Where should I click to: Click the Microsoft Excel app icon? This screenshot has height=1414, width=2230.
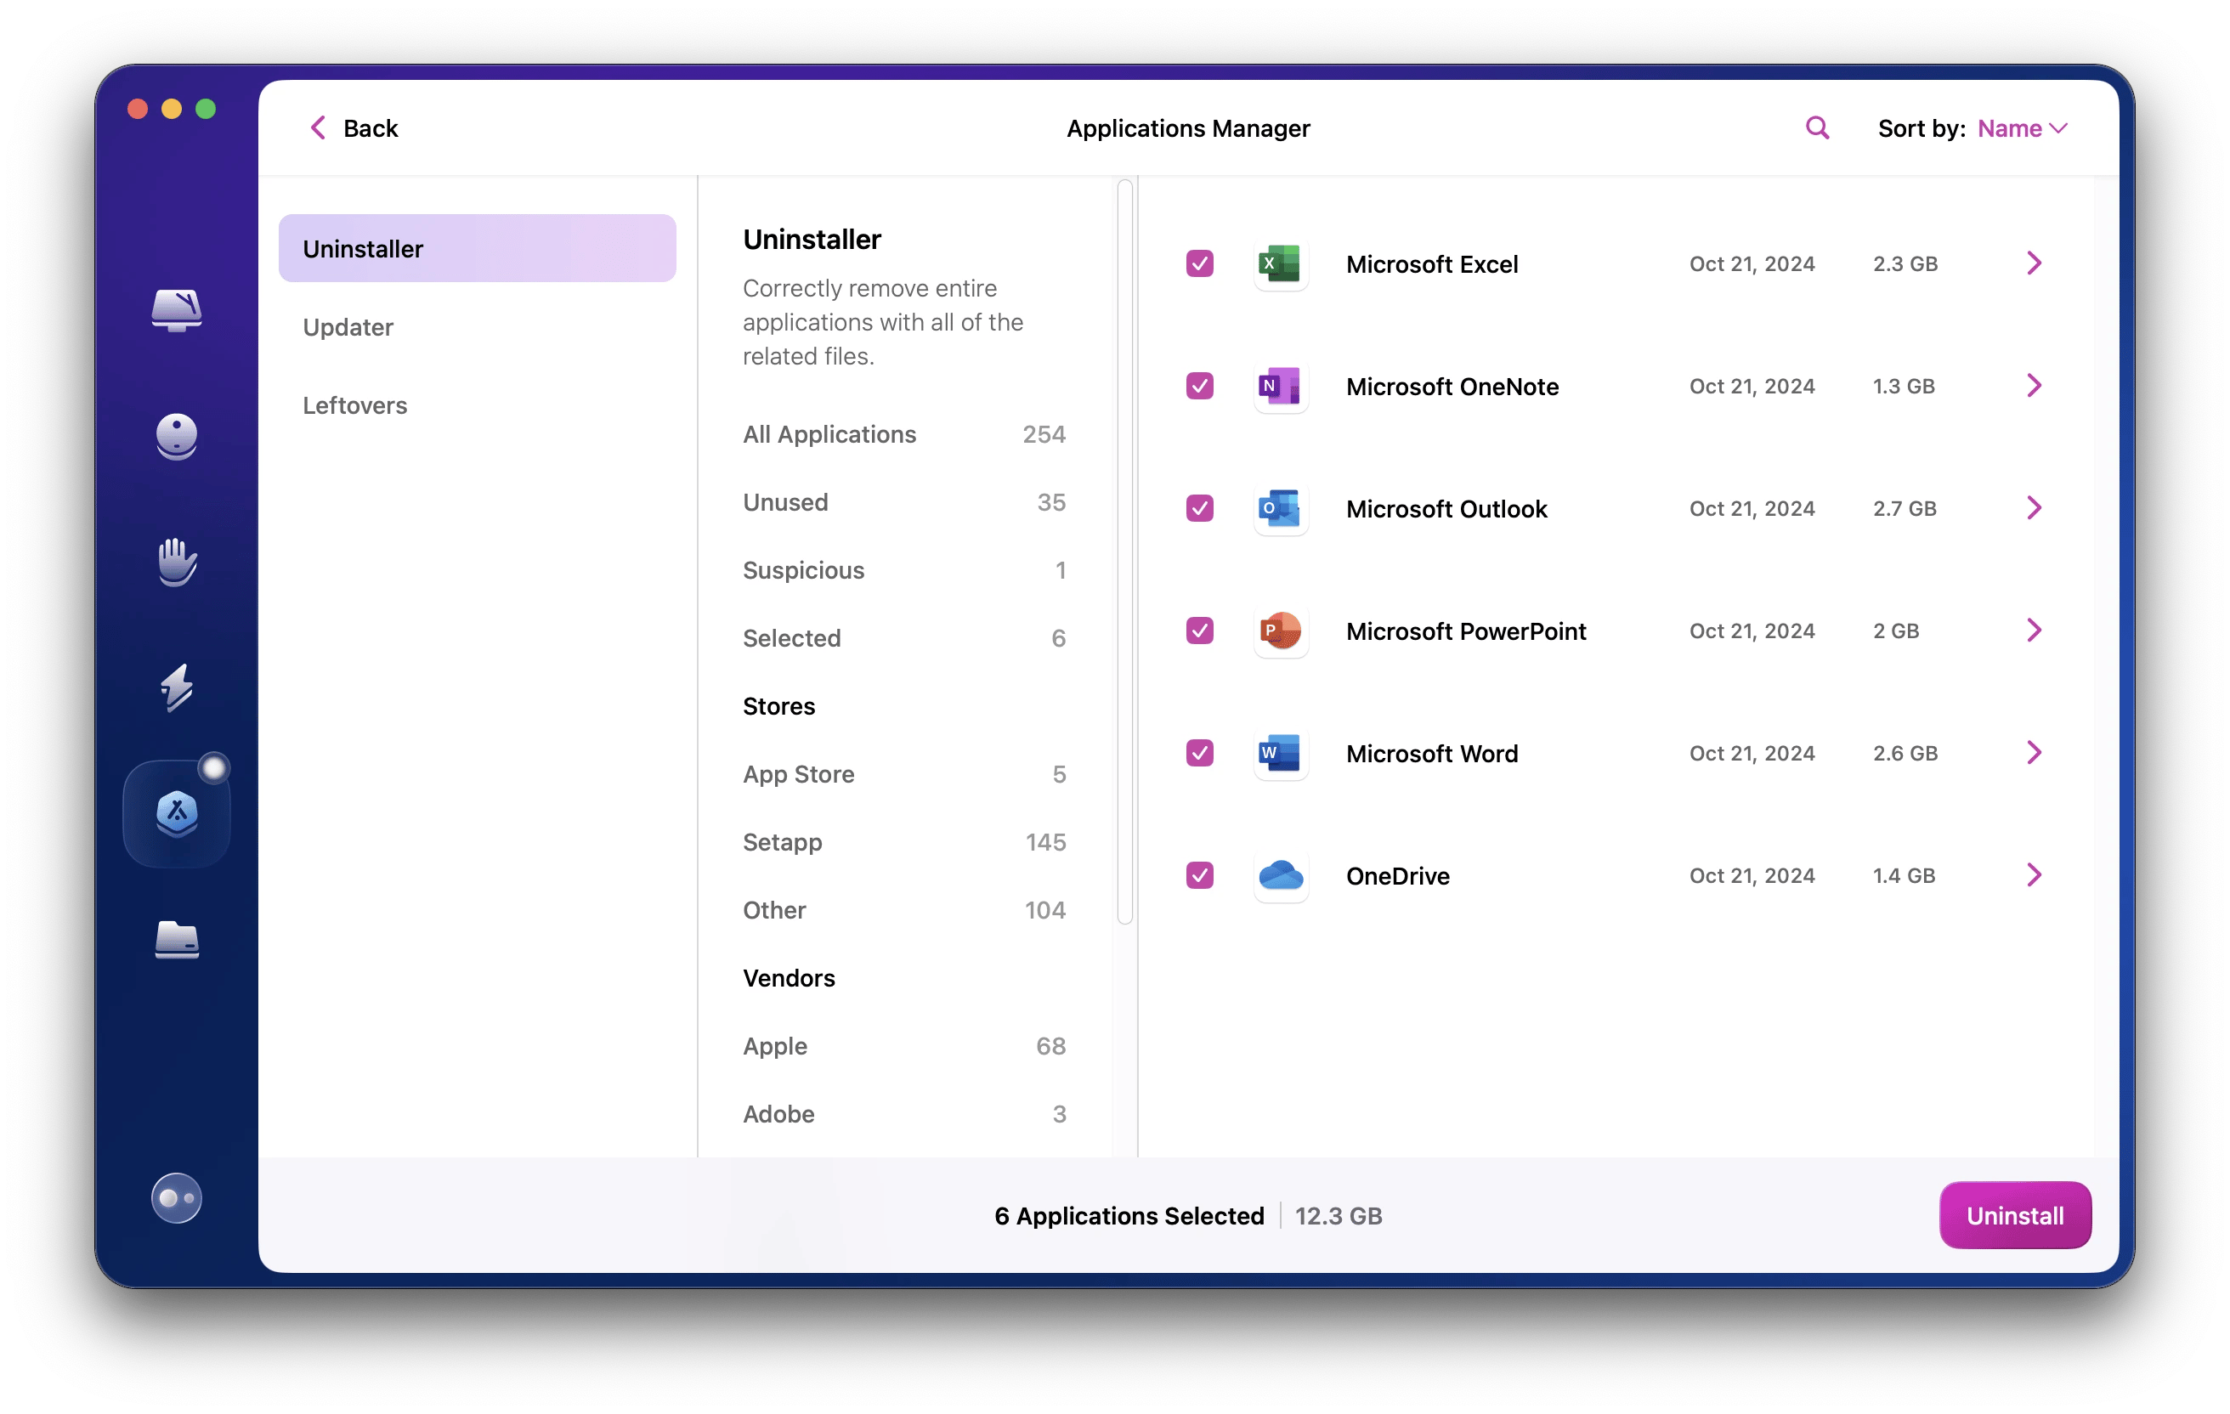pos(1281,264)
